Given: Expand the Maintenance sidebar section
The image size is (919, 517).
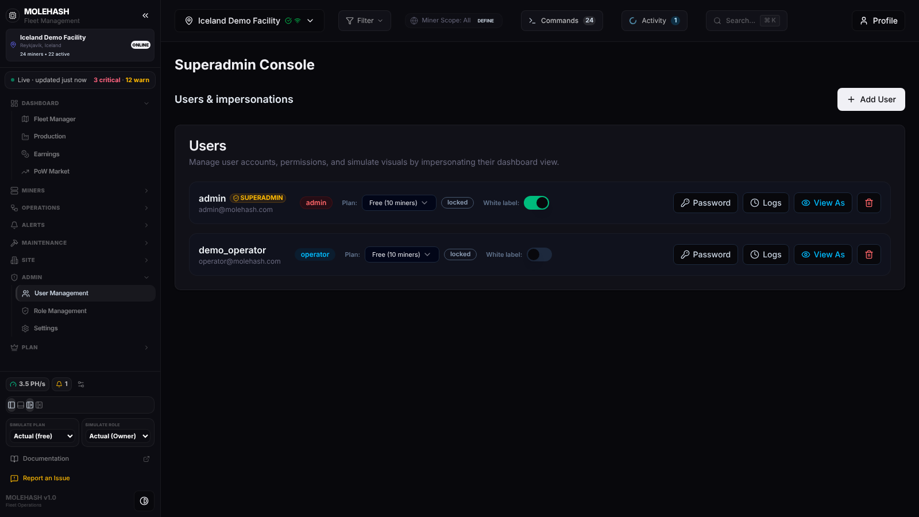Looking at the screenshot, I should click(80, 243).
